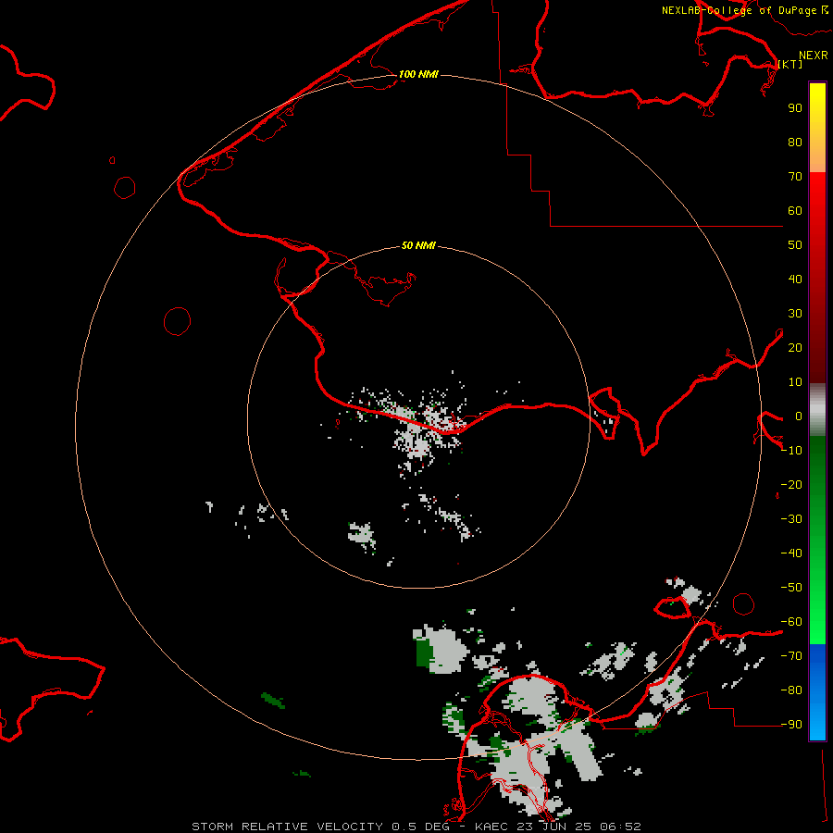Image resolution: width=833 pixels, height=833 pixels.
Task: Pick the gray zero-velocity segment of the color bar
Action: [x=817, y=410]
